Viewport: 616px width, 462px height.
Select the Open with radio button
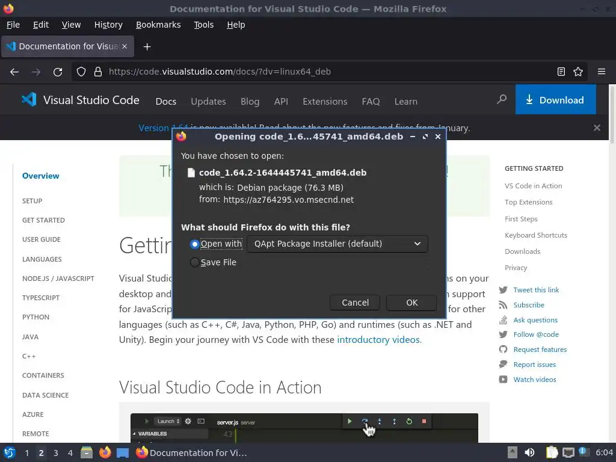194,244
